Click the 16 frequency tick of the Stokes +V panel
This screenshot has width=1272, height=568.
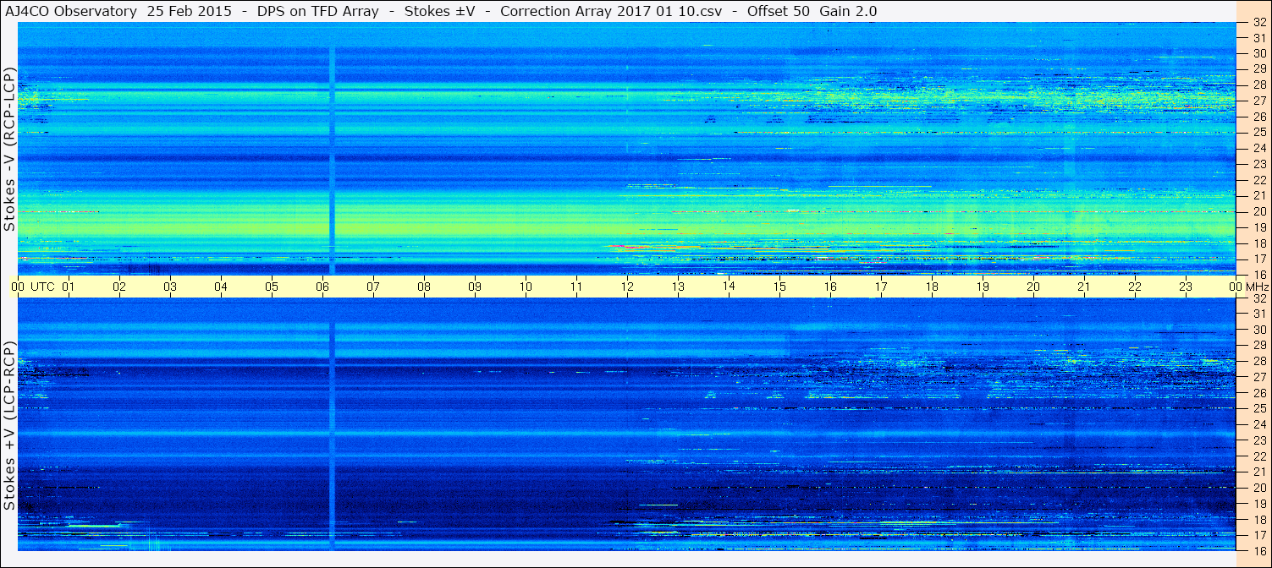(x=1258, y=550)
